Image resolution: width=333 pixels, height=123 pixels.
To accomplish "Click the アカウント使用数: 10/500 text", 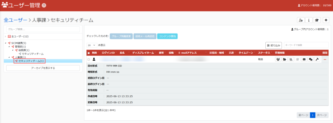I will click(314, 5).
